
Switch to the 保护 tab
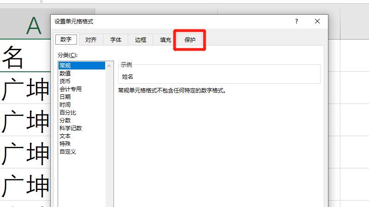coord(190,40)
